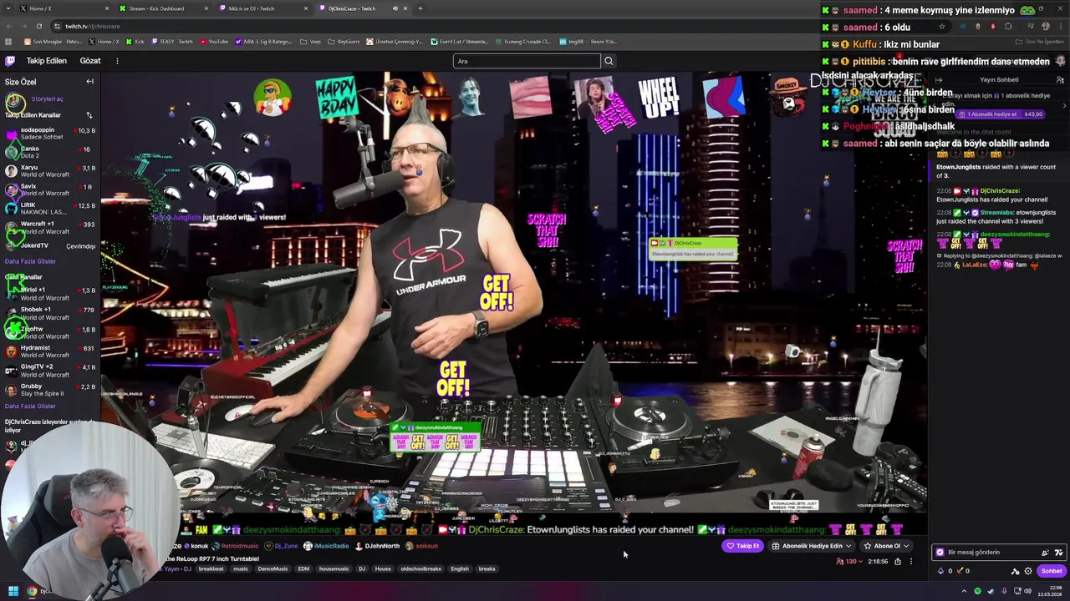Open sodapoppin channel in sidebar
Image resolution: width=1070 pixels, height=601 pixels.
tap(50, 134)
